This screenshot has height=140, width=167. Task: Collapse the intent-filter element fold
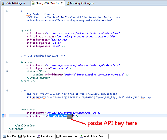click(7, 71)
